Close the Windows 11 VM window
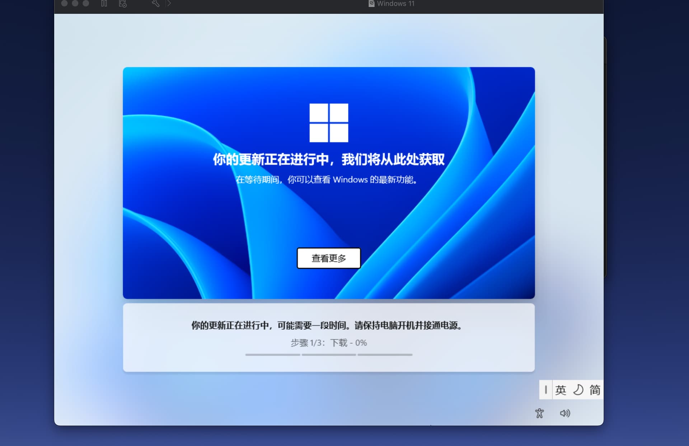The height and width of the screenshot is (446, 689). 65,3
